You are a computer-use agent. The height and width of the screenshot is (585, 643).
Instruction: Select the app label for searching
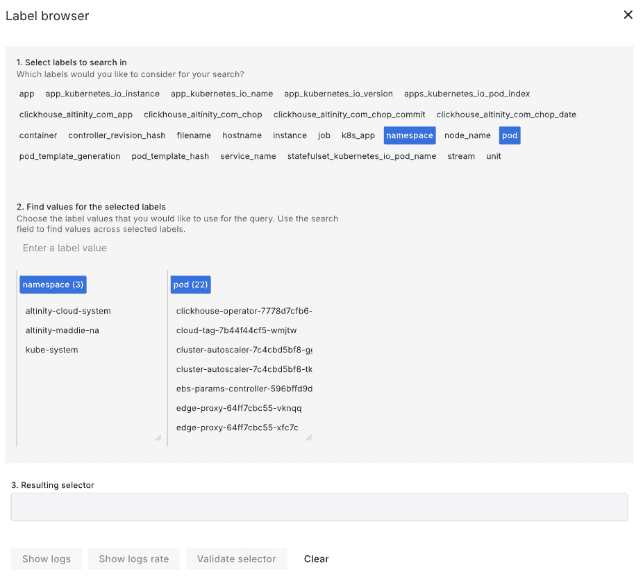tap(26, 94)
